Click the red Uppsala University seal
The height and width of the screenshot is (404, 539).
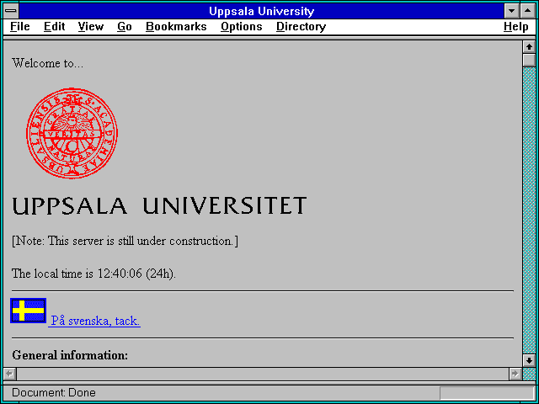point(72,133)
